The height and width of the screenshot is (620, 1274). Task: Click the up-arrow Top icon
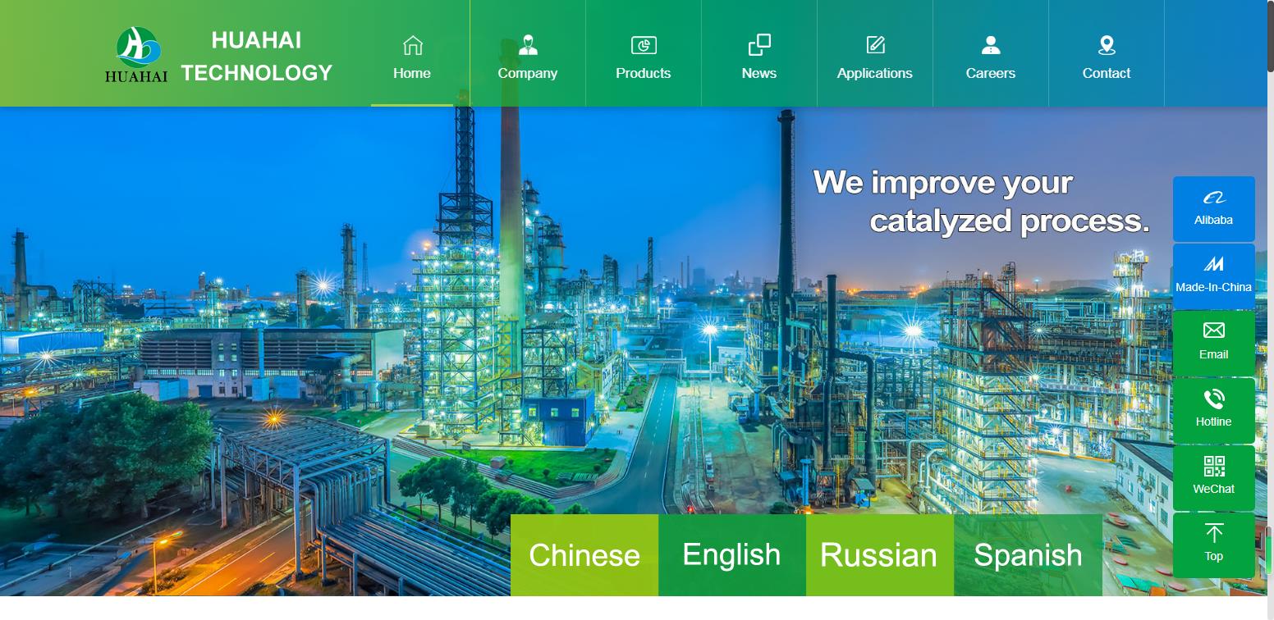click(1214, 533)
